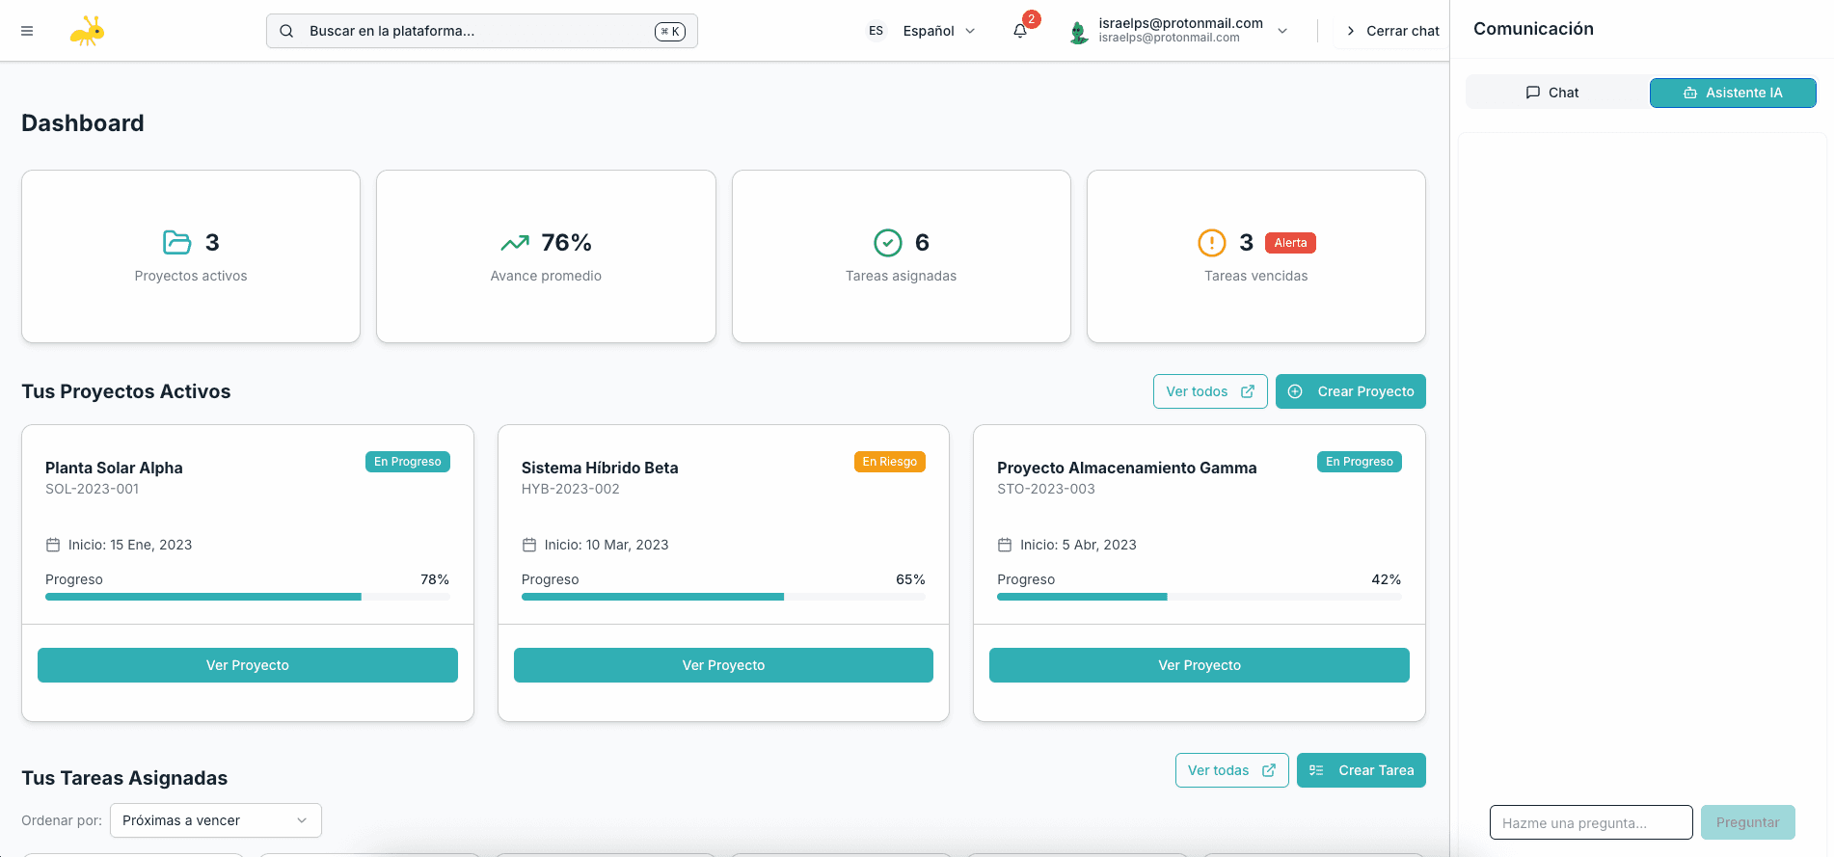Click the ⌘K shortcut badge
The width and height of the screenshot is (1834, 857).
(670, 31)
